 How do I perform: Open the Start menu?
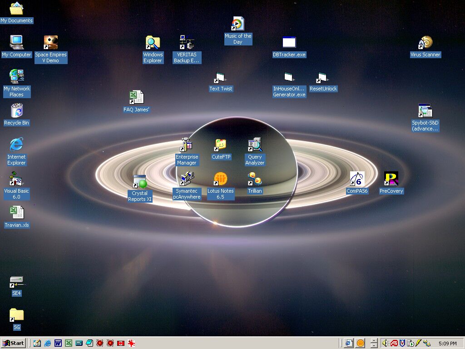pyautogui.click(x=13, y=343)
